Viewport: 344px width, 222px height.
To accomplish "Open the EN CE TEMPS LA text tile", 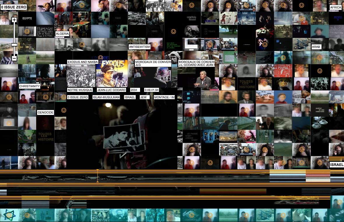I will (x=210, y=32).
